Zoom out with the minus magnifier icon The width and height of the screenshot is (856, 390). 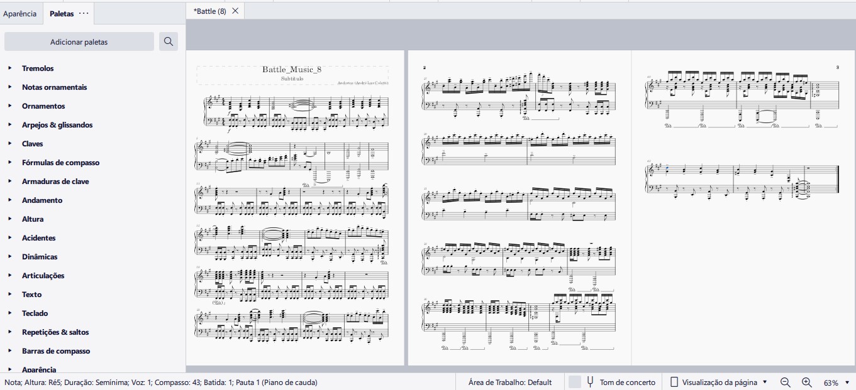click(785, 382)
